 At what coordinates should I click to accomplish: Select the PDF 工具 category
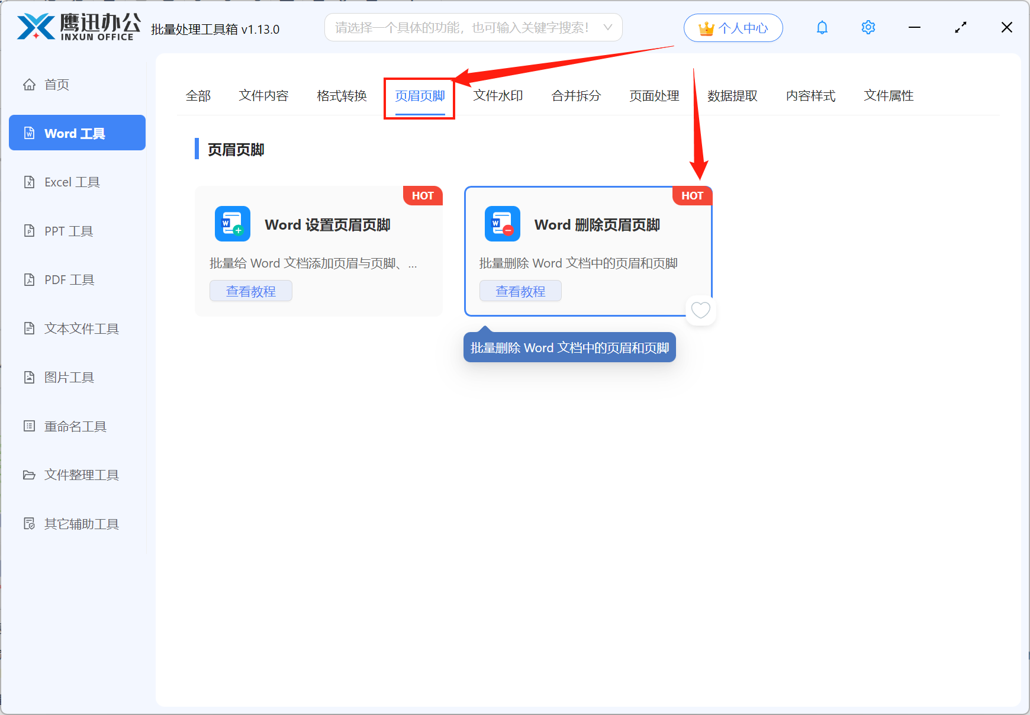[x=68, y=279]
